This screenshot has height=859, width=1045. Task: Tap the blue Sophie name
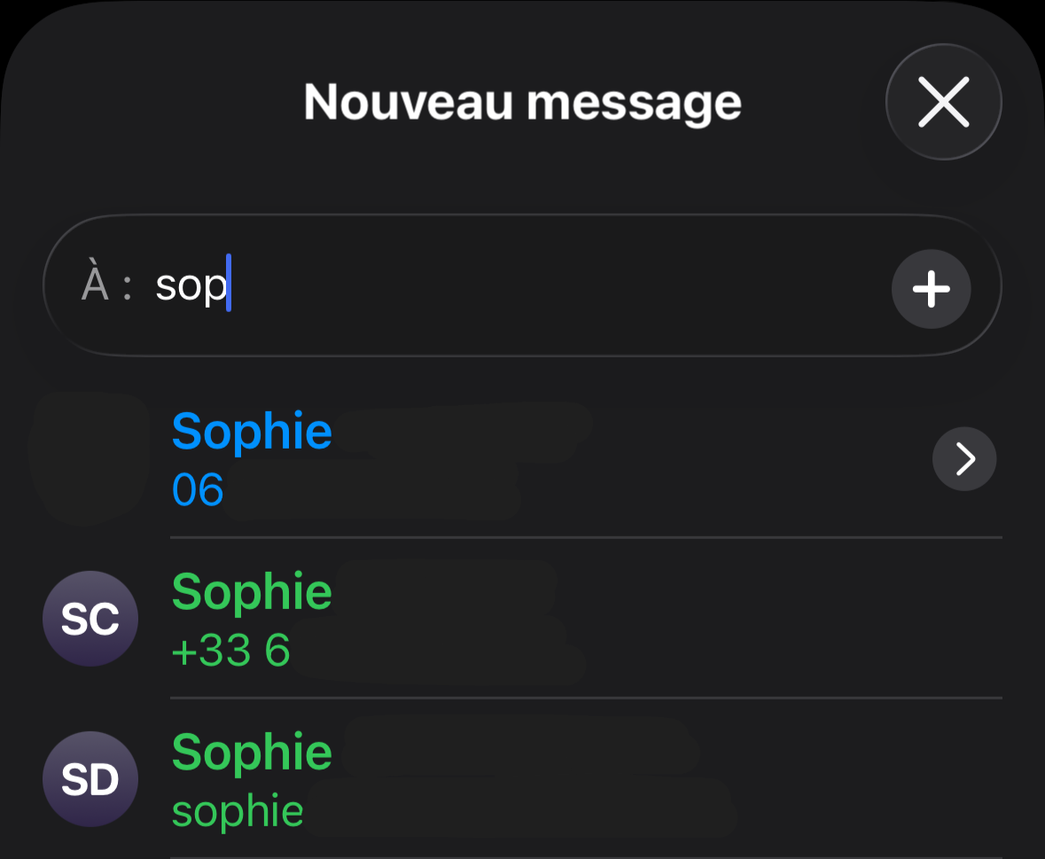(252, 431)
